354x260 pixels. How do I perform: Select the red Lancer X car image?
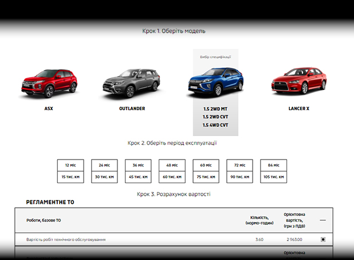(x=298, y=82)
